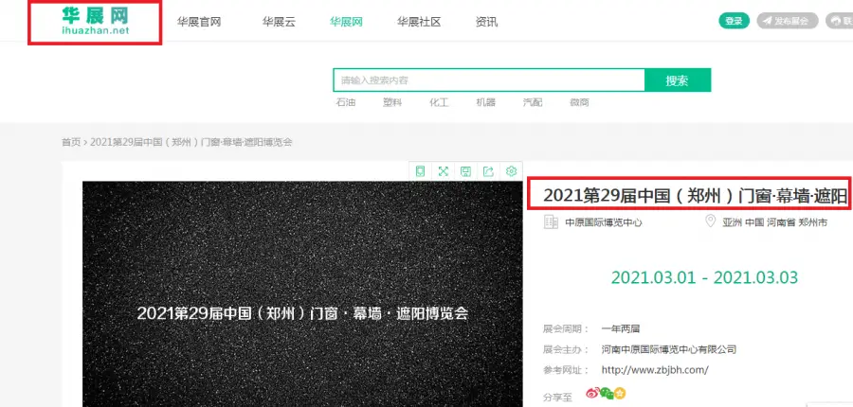853x407 pixels.
Task: Click the fullscreen expand icon above image
Action: (443, 171)
